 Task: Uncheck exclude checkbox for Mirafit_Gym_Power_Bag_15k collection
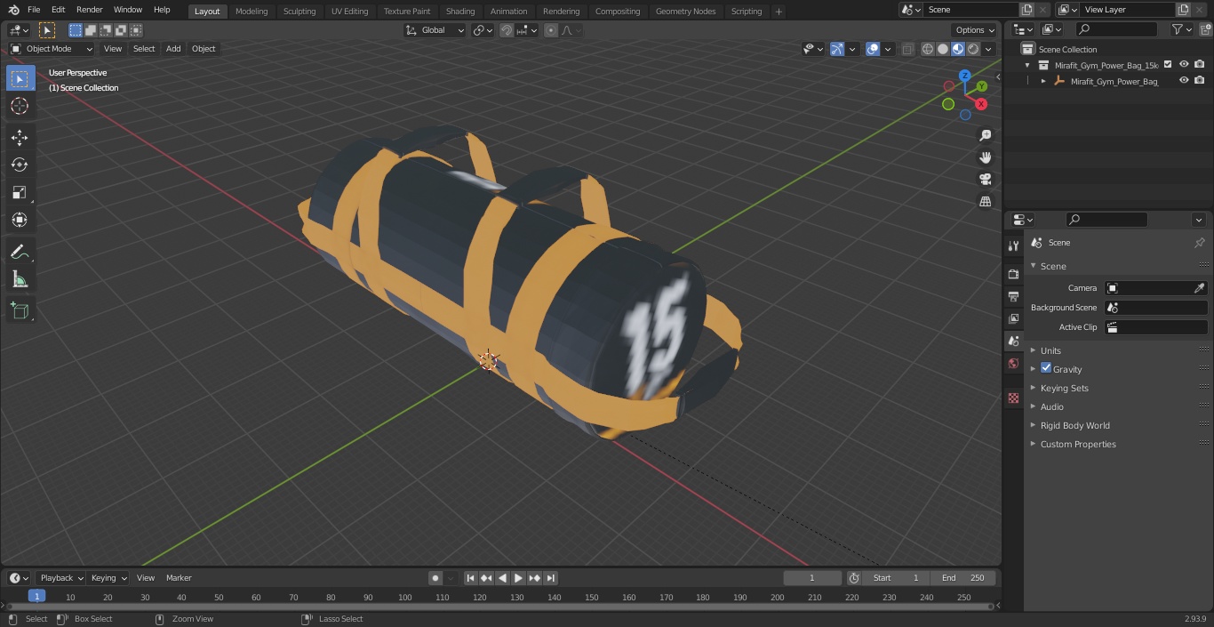point(1168,64)
